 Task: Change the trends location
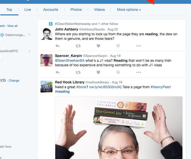pos(14,81)
